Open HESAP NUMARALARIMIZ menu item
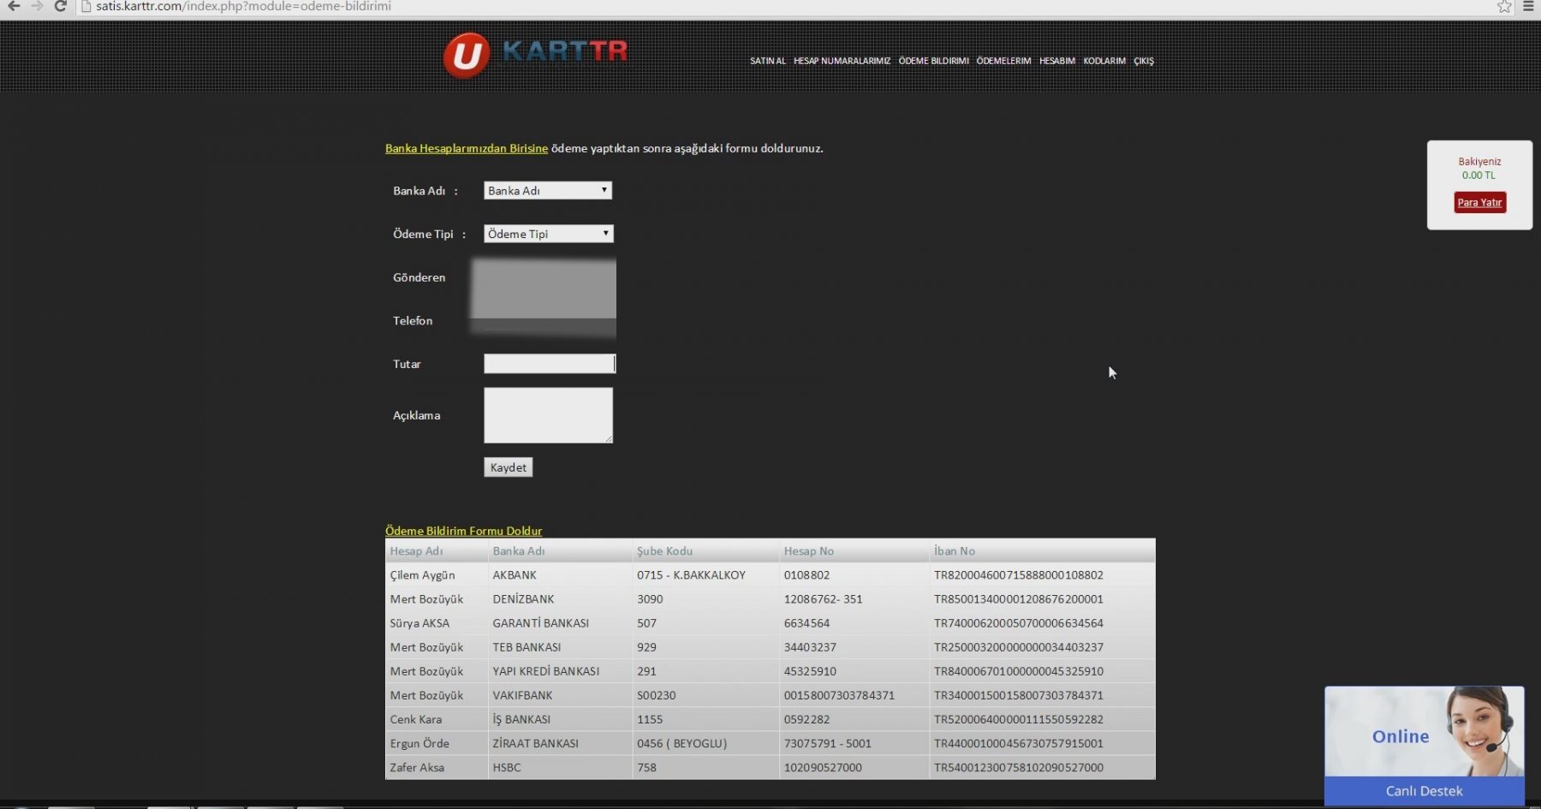 842,61
